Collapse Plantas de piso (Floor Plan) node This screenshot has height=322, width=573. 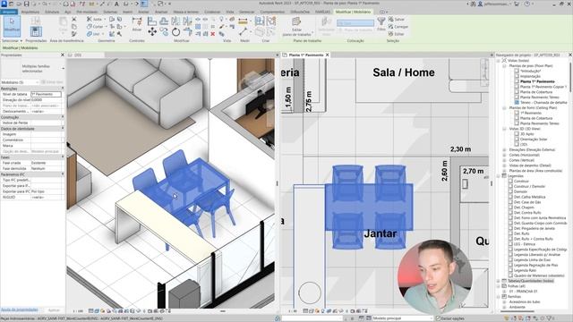click(504, 66)
